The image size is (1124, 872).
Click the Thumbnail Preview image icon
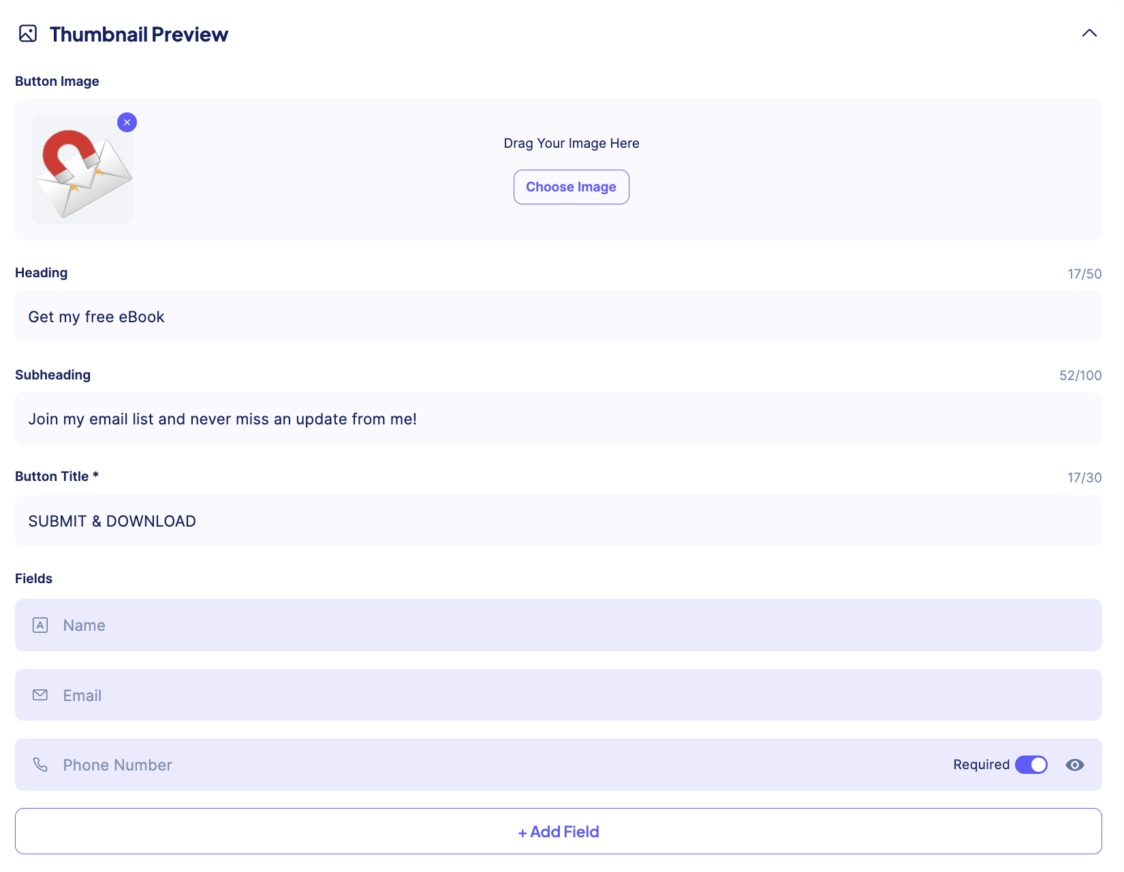27,33
